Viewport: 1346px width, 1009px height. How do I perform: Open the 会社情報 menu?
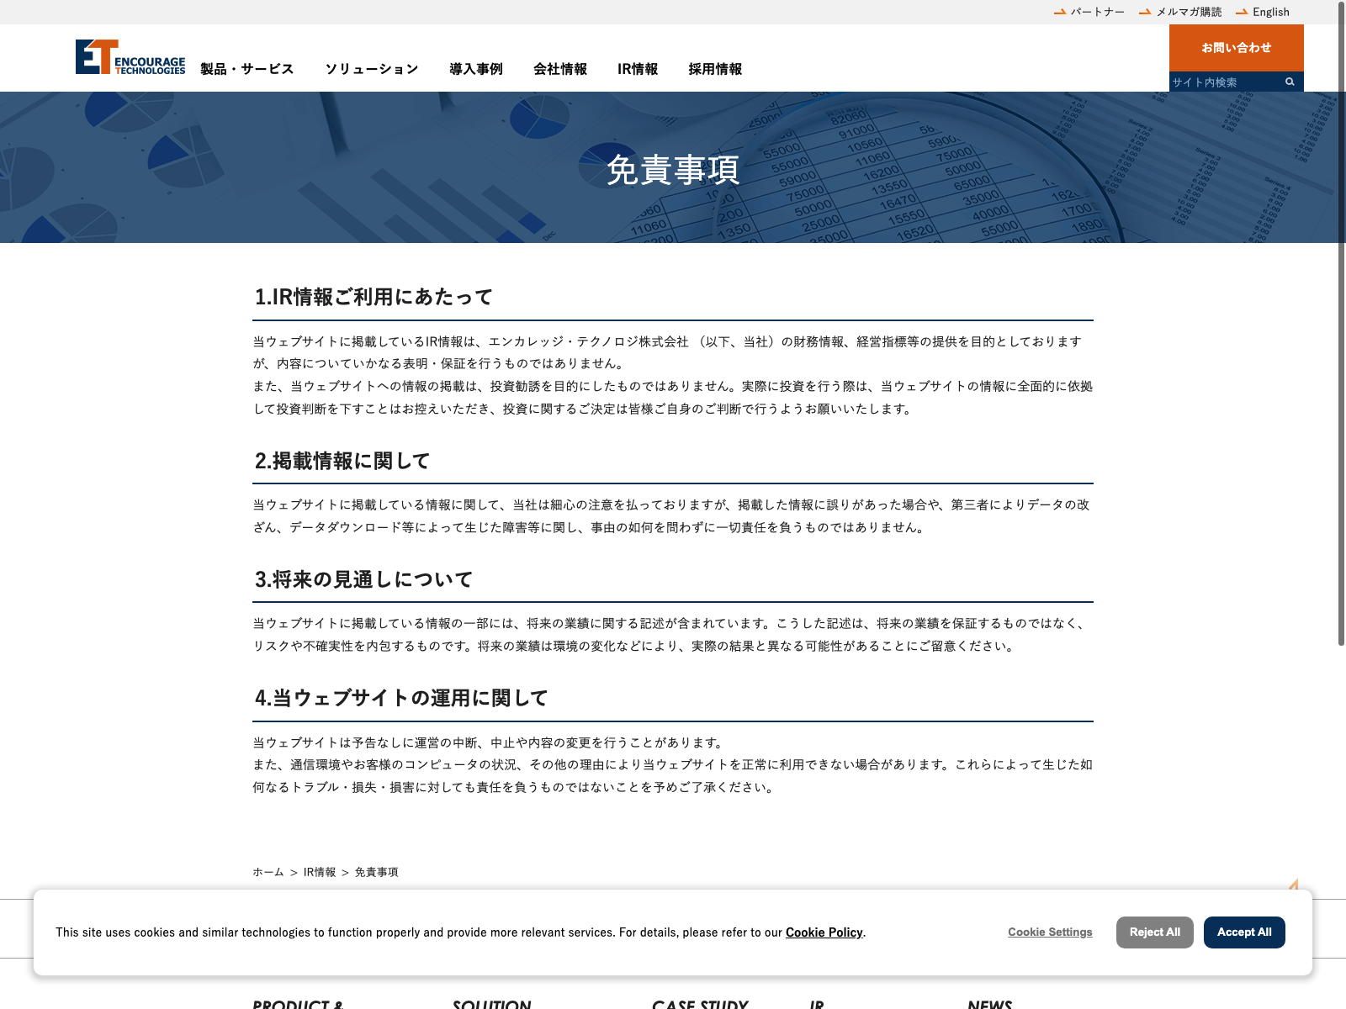pyautogui.click(x=560, y=69)
